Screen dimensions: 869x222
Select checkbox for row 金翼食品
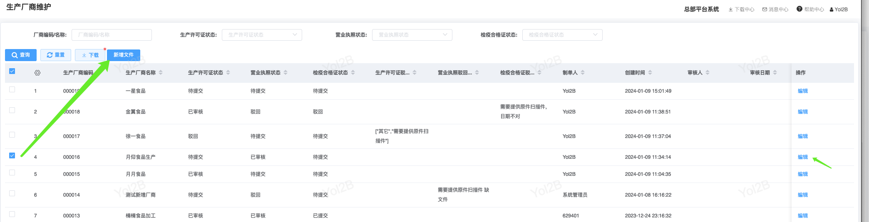(x=12, y=110)
